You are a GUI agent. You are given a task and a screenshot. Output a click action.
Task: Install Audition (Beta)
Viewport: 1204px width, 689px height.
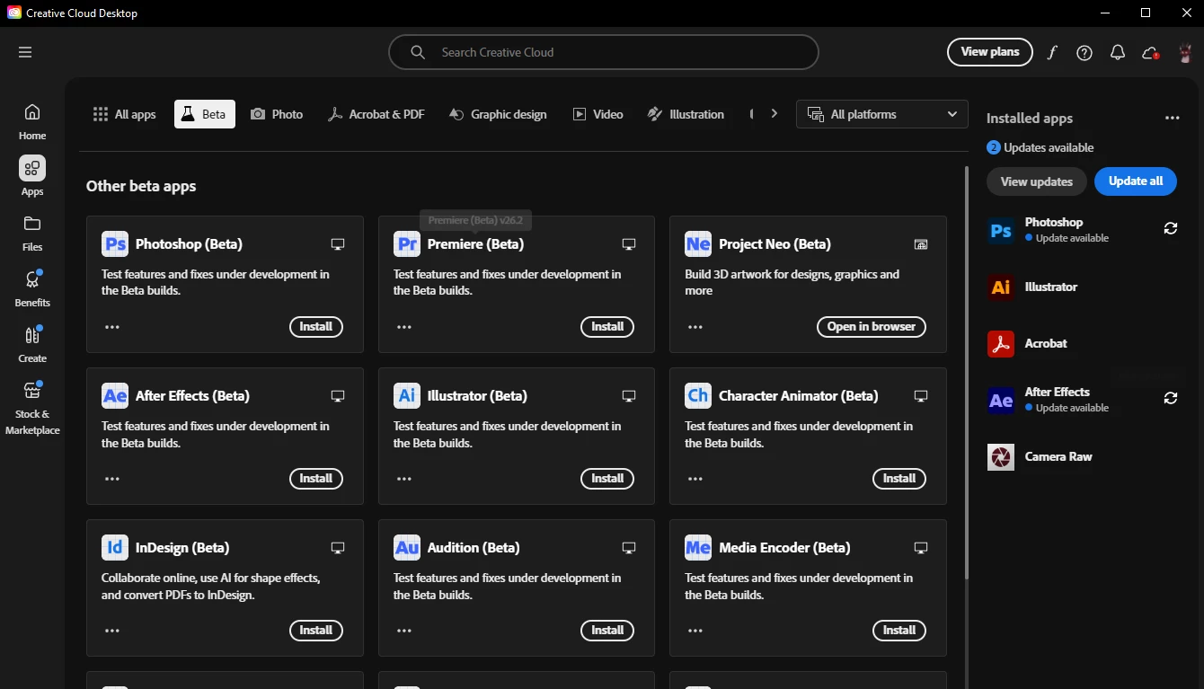pos(607,631)
